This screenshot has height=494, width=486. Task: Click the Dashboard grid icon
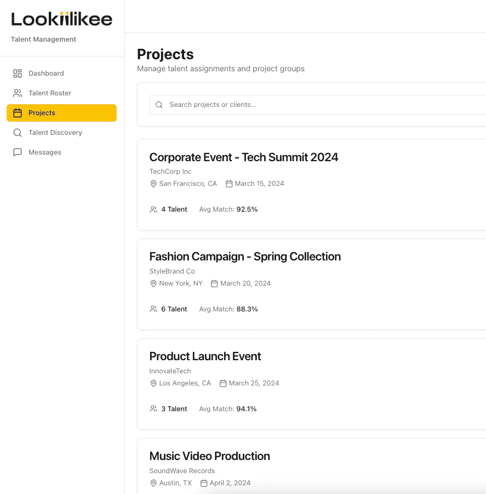(x=18, y=73)
